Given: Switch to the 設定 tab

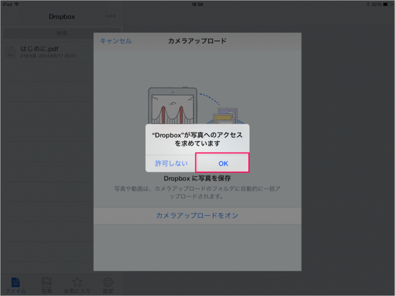Looking at the screenshot, I should [108, 285].
